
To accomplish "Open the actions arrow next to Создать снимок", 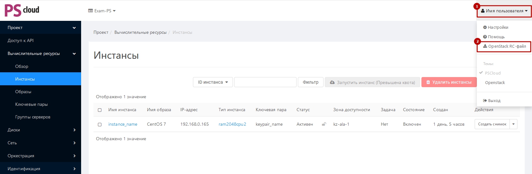I will click(x=514, y=124).
